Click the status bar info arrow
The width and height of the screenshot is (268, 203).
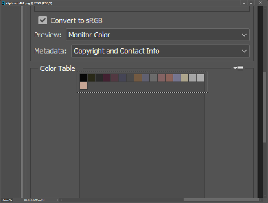[x=57, y=200]
